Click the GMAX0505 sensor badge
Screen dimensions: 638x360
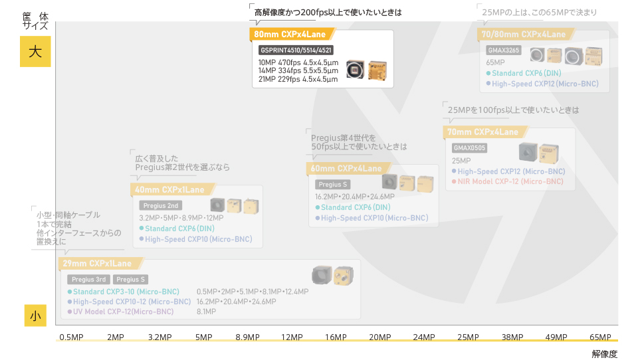coord(469,148)
